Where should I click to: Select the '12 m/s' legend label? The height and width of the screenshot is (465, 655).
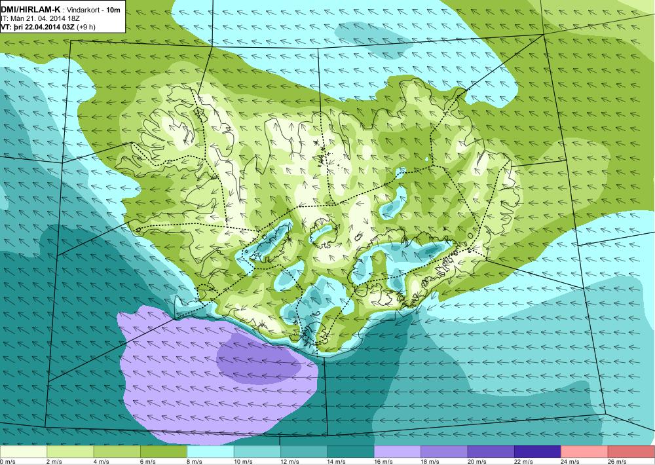pos(290,461)
